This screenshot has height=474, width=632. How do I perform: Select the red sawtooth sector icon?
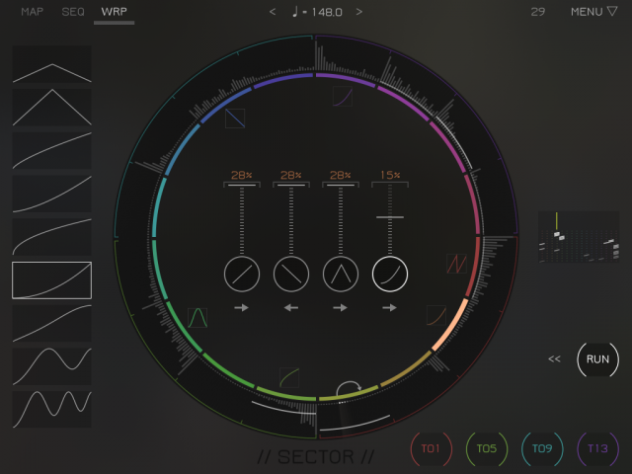(x=456, y=265)
